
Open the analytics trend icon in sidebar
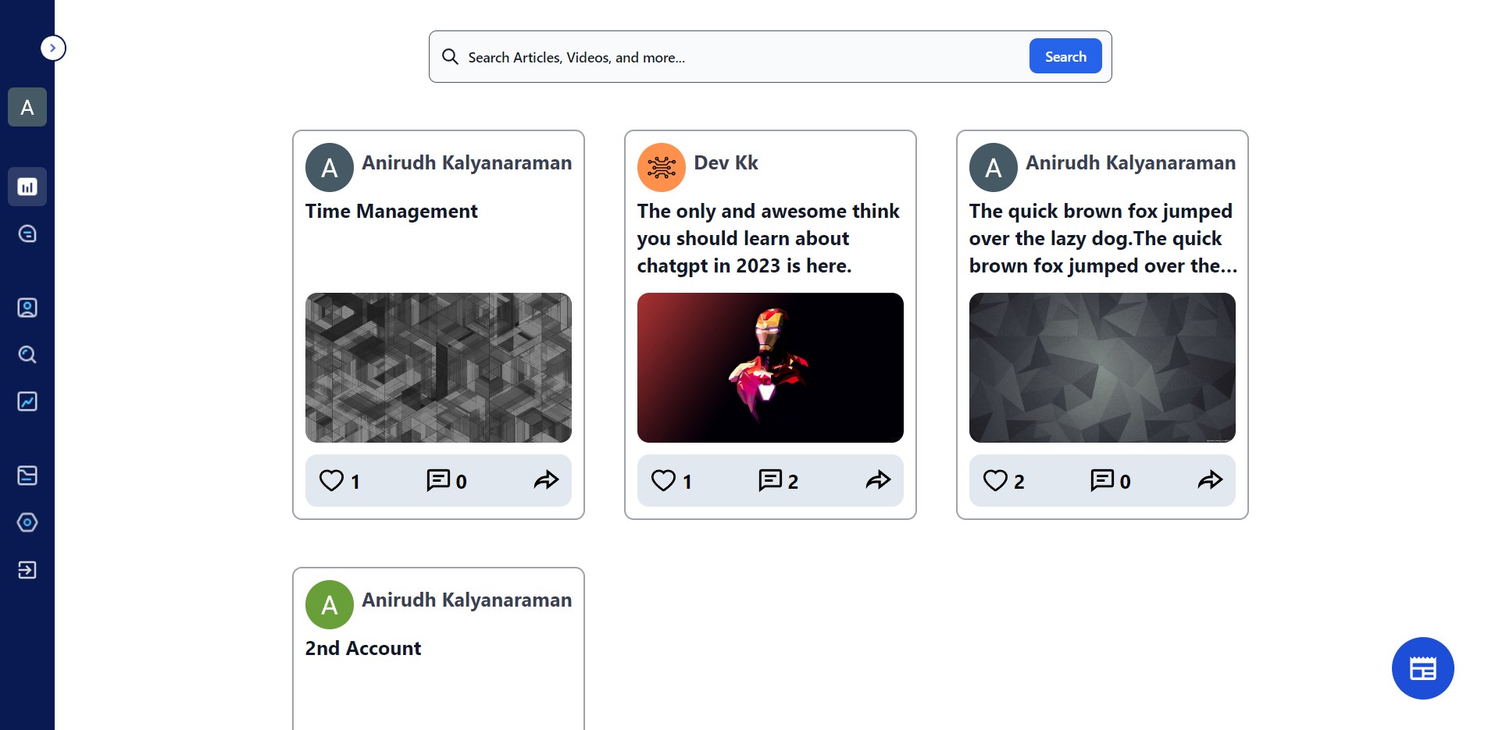pyautogui.click(x=27, y=401)
